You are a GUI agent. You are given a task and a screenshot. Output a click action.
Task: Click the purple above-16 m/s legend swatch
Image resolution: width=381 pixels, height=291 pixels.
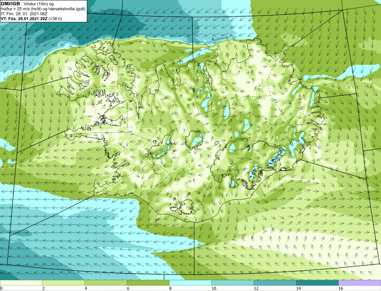point(360,283)
